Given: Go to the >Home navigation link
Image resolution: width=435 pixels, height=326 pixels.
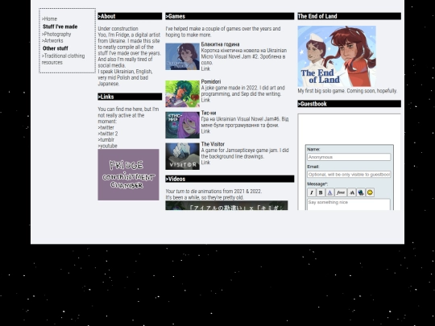Looking at the screenshot, I should tap(49, 19).
